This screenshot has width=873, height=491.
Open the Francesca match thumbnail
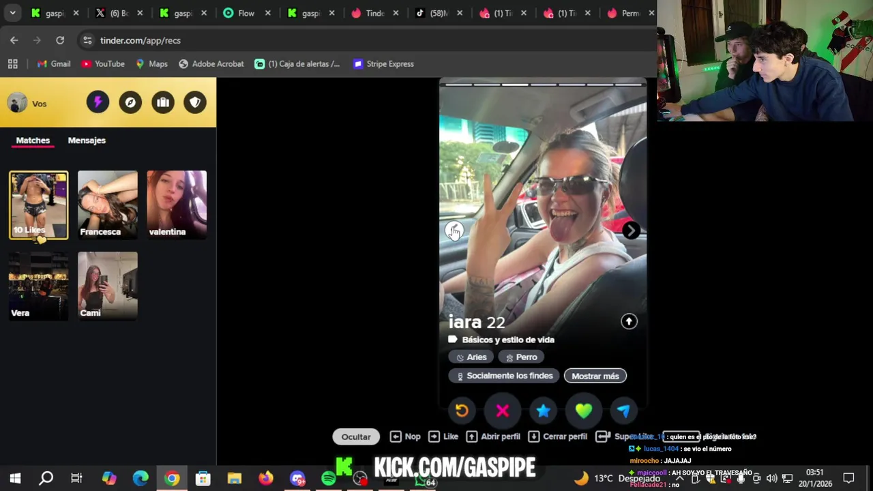click(108, 205)
